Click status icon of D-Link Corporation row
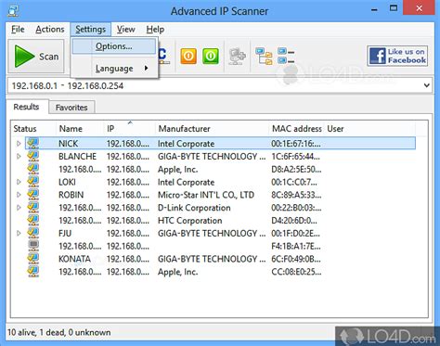 [33, 208]
